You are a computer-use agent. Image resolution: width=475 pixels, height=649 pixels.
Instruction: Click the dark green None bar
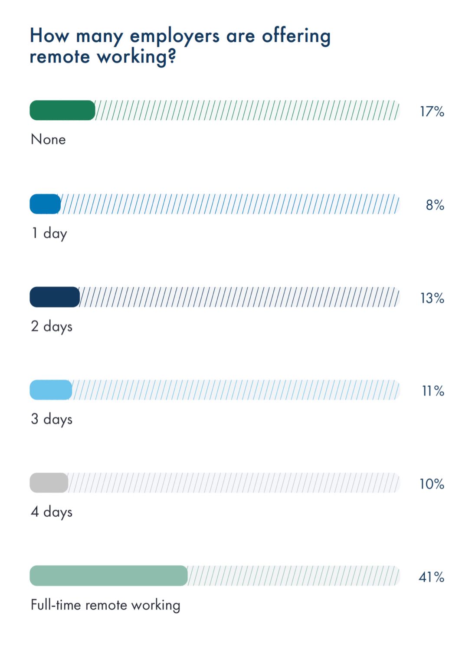(62, 110)
